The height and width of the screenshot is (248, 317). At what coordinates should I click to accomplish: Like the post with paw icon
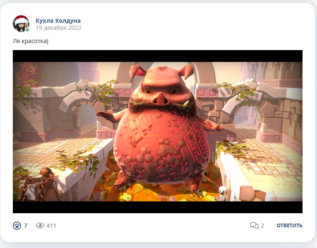coord(17,226)
